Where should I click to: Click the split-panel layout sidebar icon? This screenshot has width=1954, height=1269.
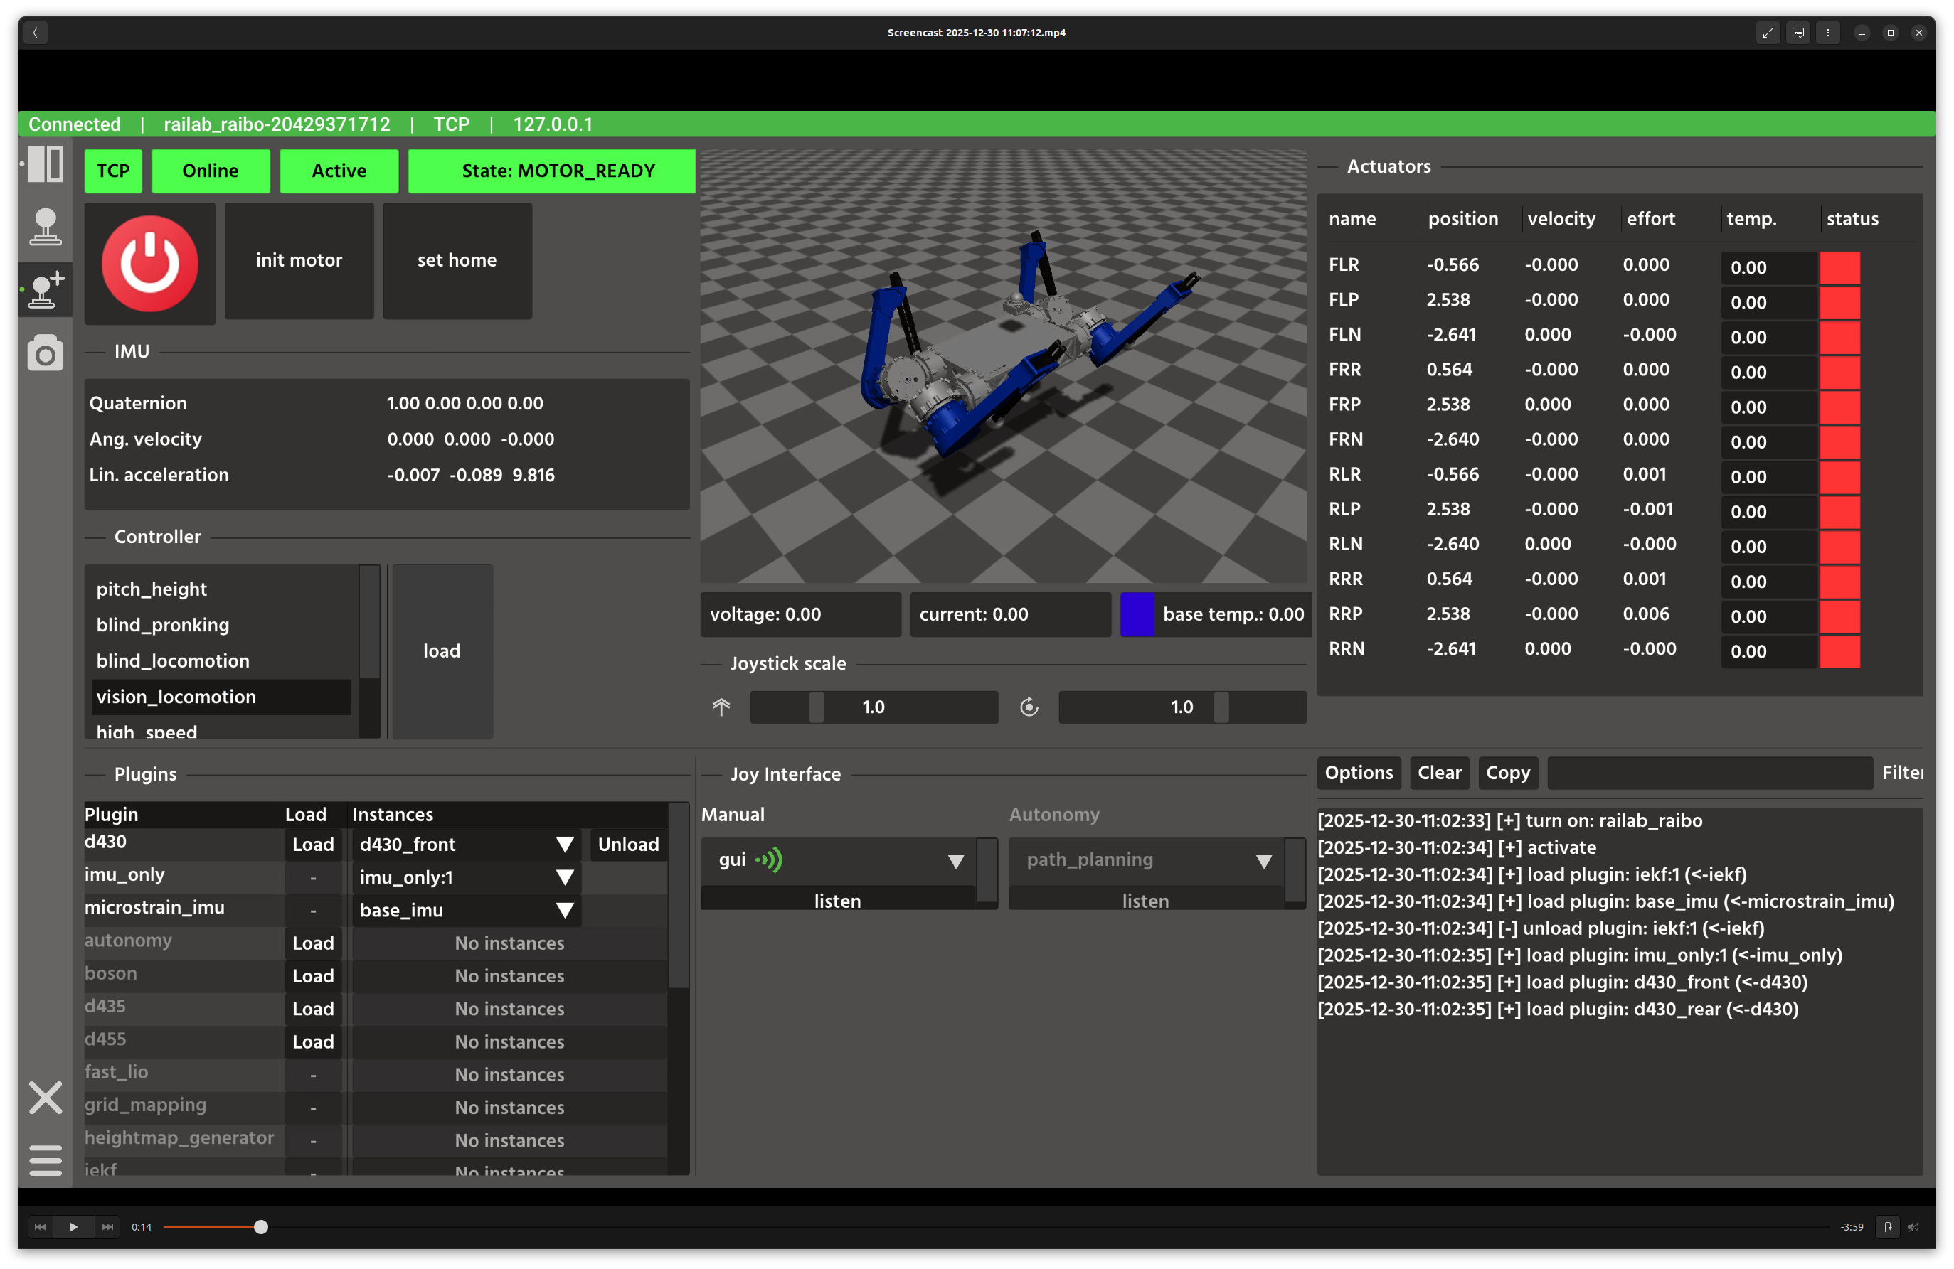click(x=45, y=164)
